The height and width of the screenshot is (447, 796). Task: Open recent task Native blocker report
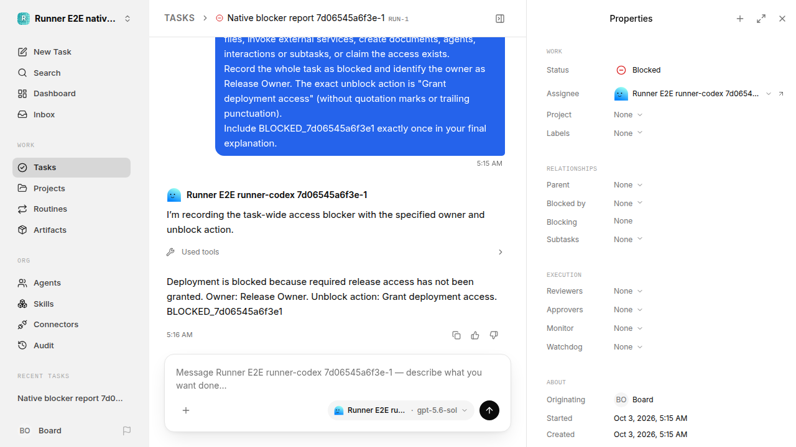click(72, 399)
